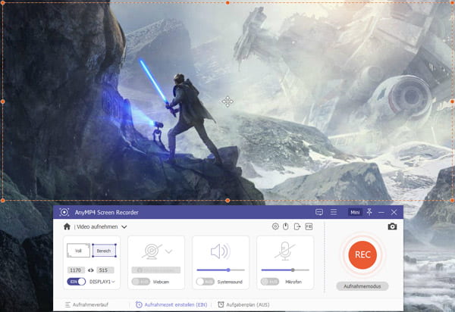Expand the Video aufnehmen dropdown
Image resolution: width=455 pixels, height=312 pixels.
pos(124,227)
